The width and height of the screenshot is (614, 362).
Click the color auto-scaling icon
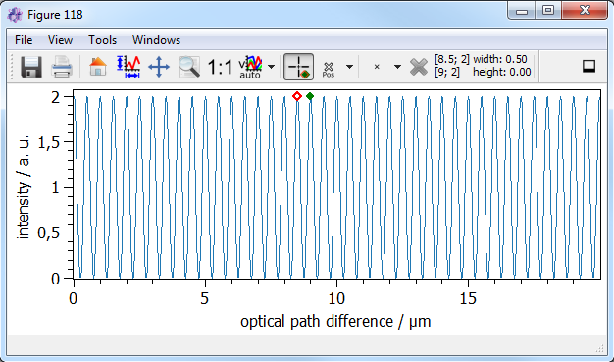click(x=251, y=67)
